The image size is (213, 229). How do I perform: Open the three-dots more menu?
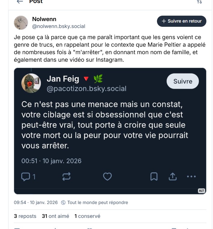tap(192, 177)
